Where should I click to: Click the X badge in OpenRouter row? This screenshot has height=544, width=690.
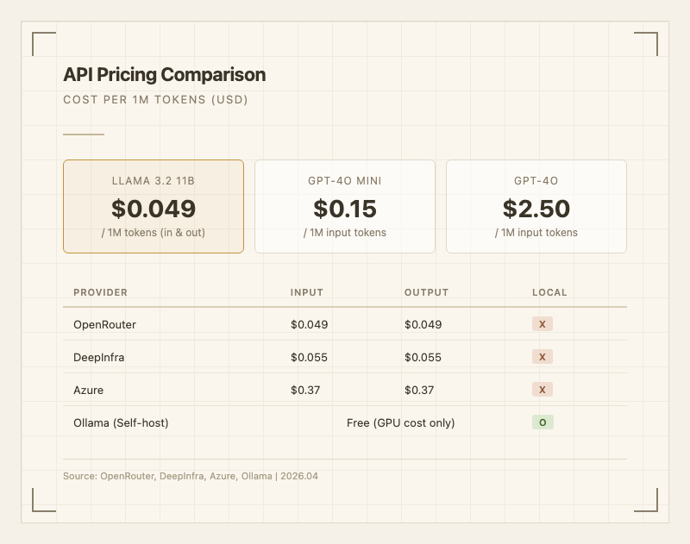tap(542, 324)
